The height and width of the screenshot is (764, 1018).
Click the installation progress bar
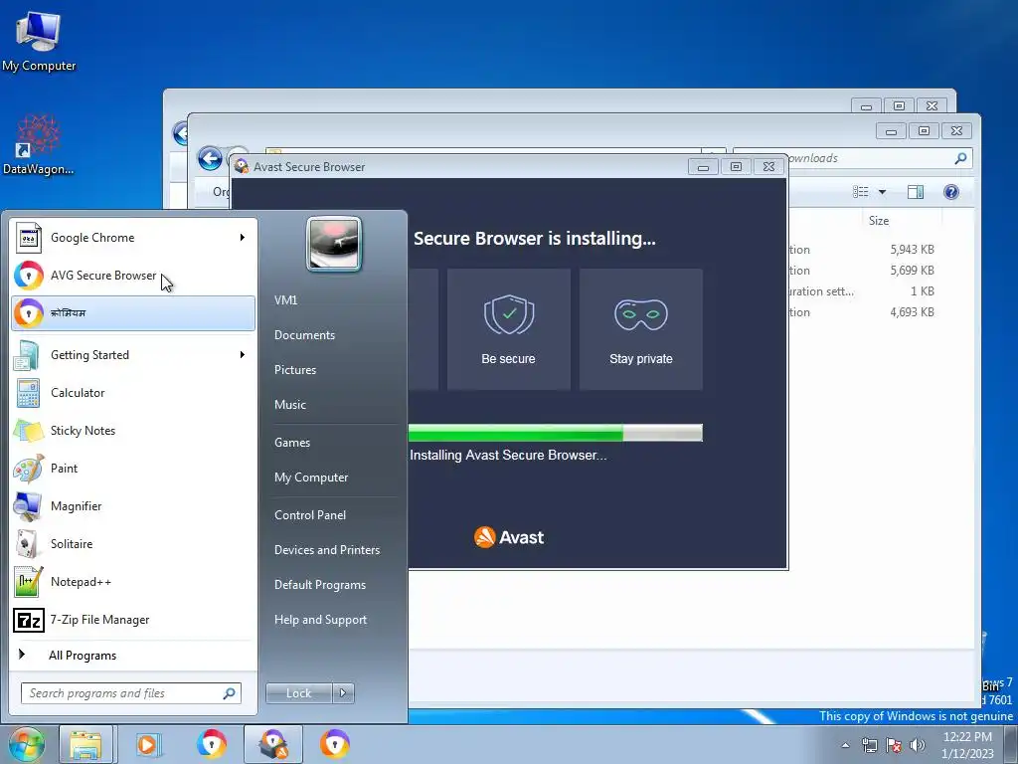point(555,433)
